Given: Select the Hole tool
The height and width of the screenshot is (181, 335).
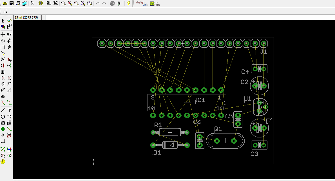Looking at the screenshot, I should 3,135.
